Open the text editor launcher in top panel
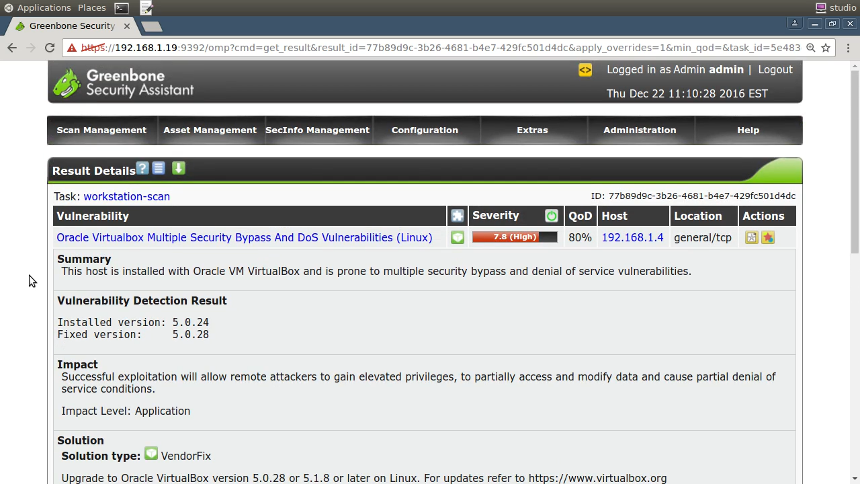 tap(146, 8)
